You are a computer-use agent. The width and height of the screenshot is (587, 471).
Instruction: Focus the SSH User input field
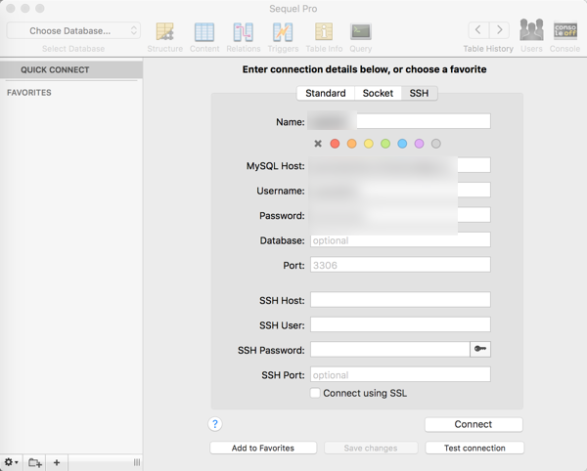pos(400,324)
